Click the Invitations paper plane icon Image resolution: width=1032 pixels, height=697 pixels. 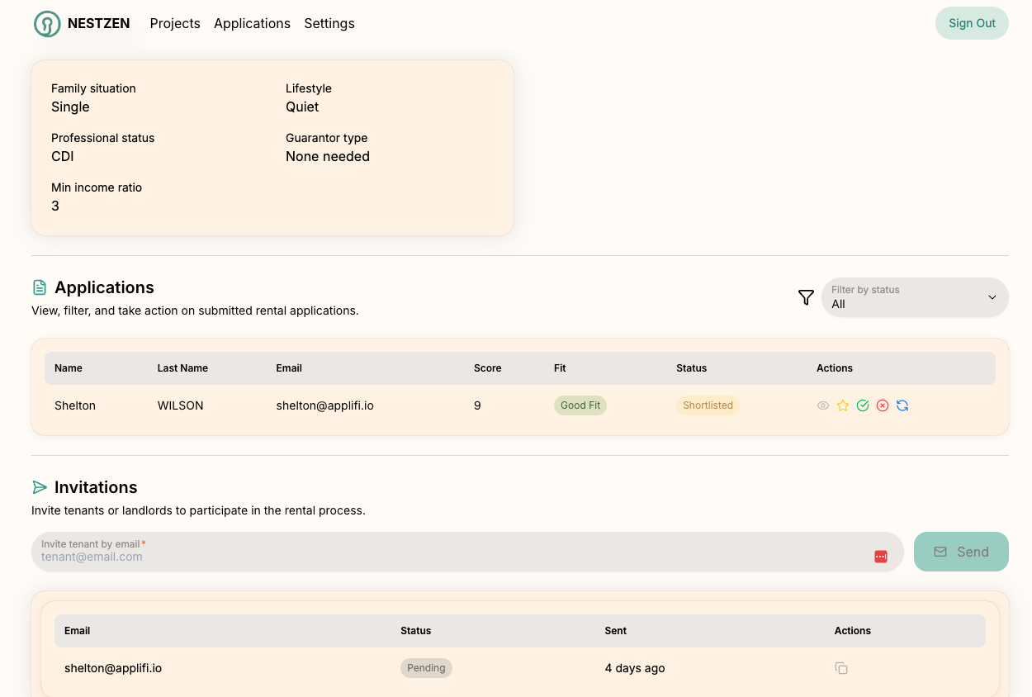(x=39, y=487)
